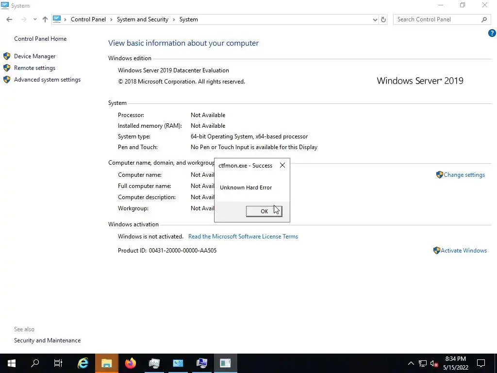Read the Microsoft Software License Terms

[243, 237]
